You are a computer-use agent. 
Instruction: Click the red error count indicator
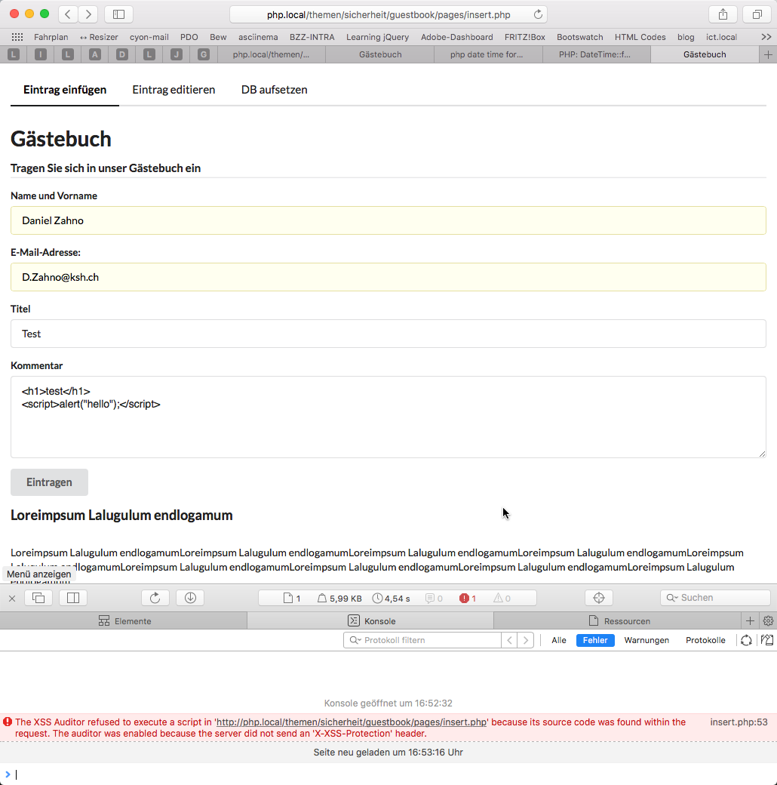point(468,599)
